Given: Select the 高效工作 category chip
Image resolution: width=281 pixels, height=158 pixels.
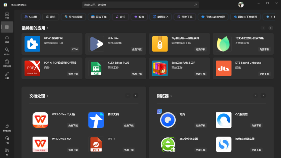Looking at the screenshot, I should coord(99,17).
